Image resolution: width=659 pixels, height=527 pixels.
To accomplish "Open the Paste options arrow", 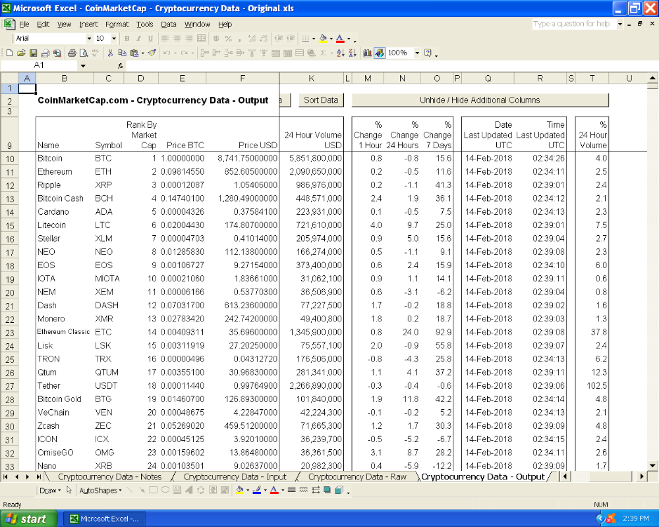I will [142, 53].
